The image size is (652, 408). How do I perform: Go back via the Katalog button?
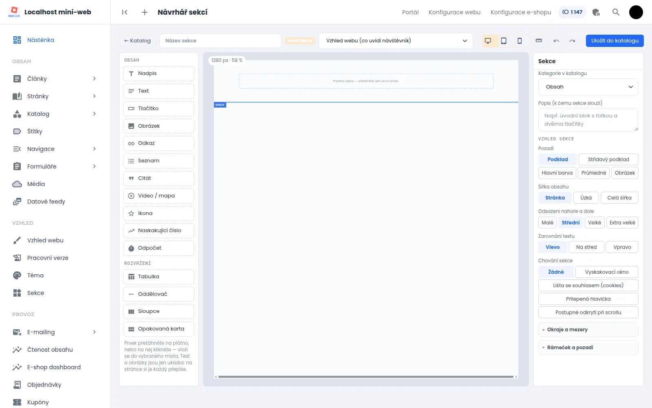tap(138, 41)
